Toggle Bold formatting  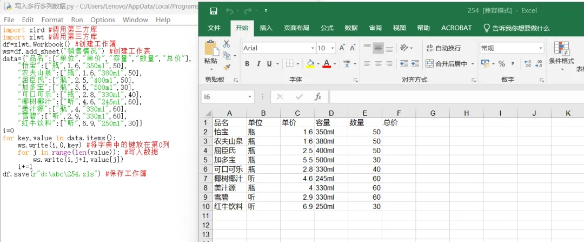click(x=247, y=64)
